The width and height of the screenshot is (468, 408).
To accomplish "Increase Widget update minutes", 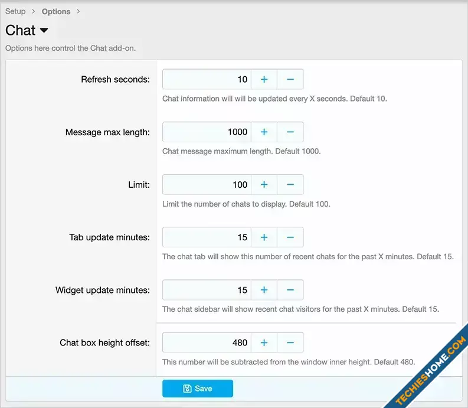I will (x=264, y=290).
